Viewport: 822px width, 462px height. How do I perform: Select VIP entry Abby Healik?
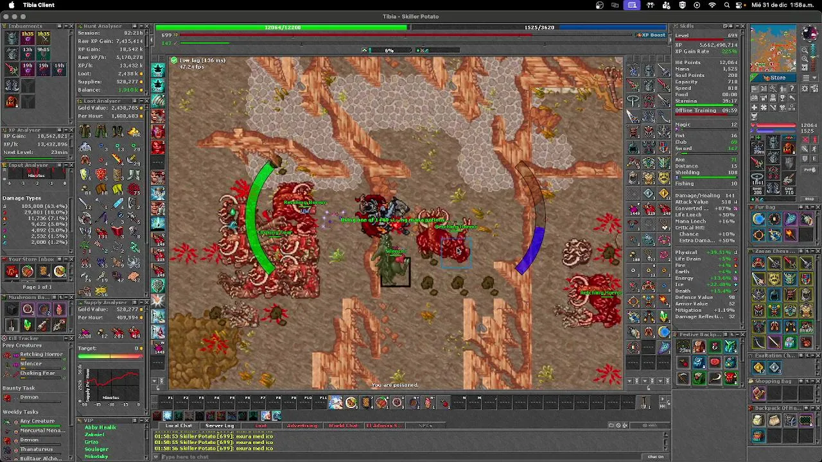(100, 427)
